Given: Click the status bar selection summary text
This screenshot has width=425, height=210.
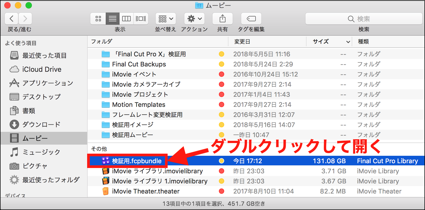Looking at the screenshot, I should (x=214, y=204).
